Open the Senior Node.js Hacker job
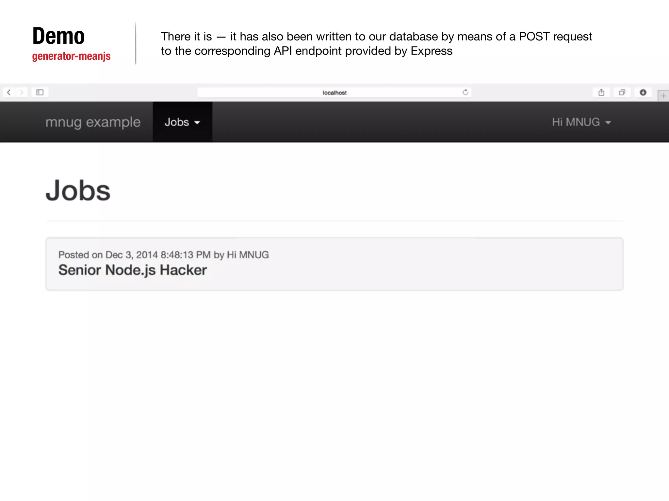This screenshot has height=501, width=669. click(x=132, y=270)
